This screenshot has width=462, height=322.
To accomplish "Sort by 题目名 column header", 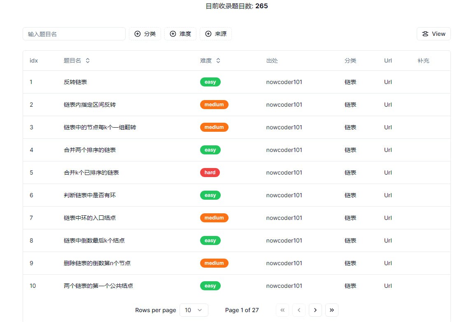I will click(77, 61).
